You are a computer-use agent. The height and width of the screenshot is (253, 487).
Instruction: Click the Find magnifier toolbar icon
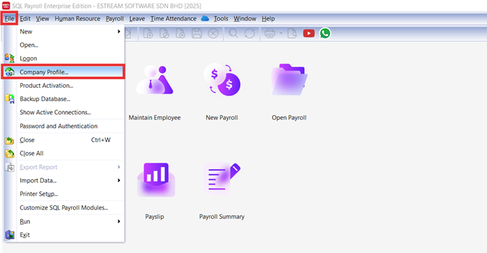[x=233, y=33]
